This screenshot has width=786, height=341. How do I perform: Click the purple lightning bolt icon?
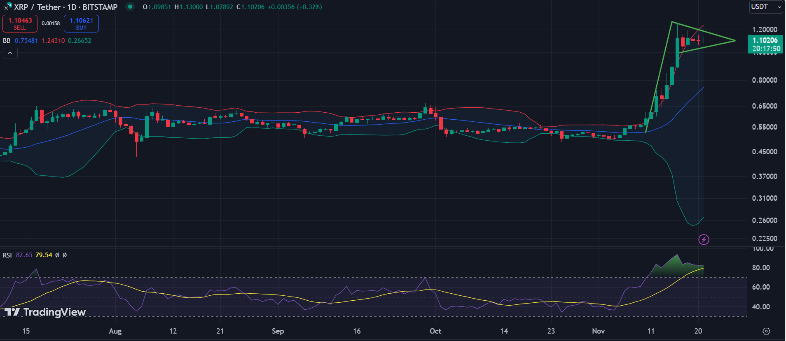[704, 239]
